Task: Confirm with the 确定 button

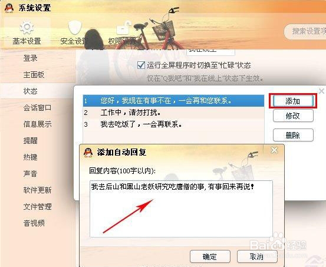Action: pos(210,256)
